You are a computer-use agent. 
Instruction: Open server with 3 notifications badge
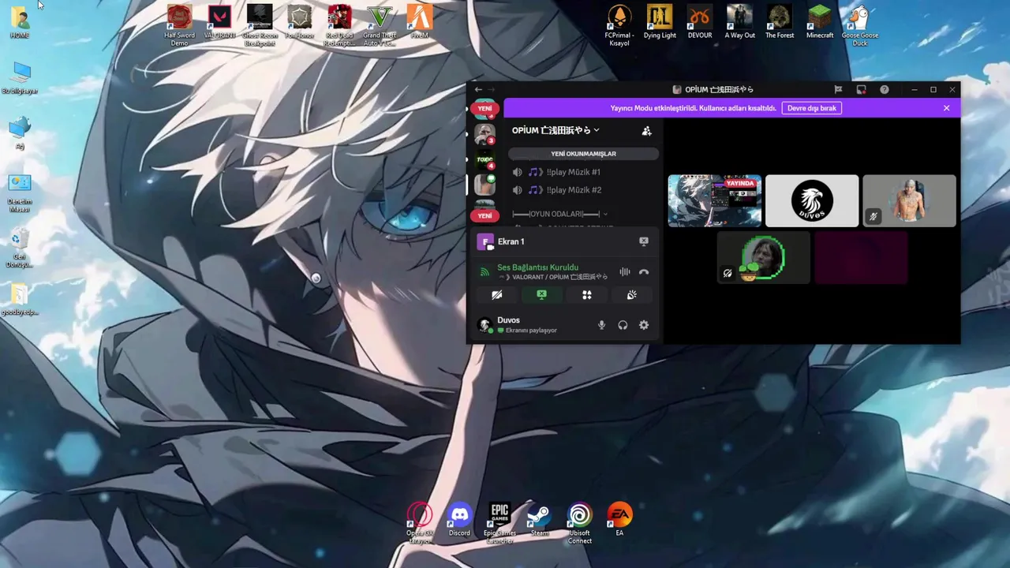pyautogui.click(x=484, y=134)
